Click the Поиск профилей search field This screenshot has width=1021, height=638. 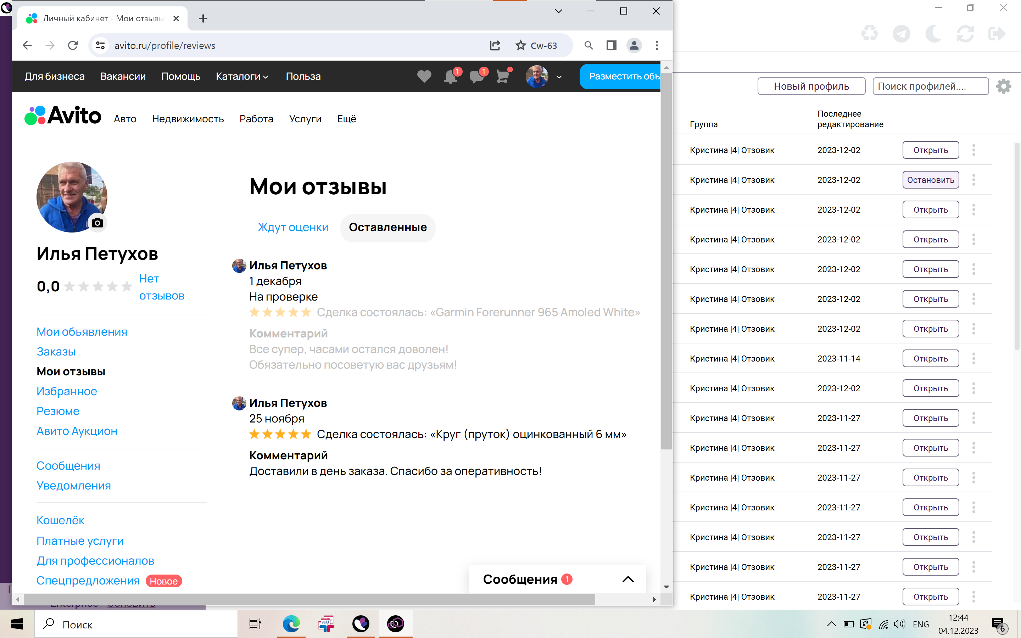(x=930, y=86)
